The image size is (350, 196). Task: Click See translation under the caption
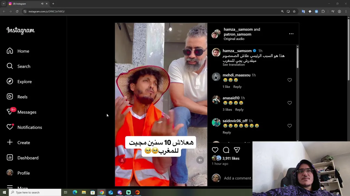click(234, 65)
